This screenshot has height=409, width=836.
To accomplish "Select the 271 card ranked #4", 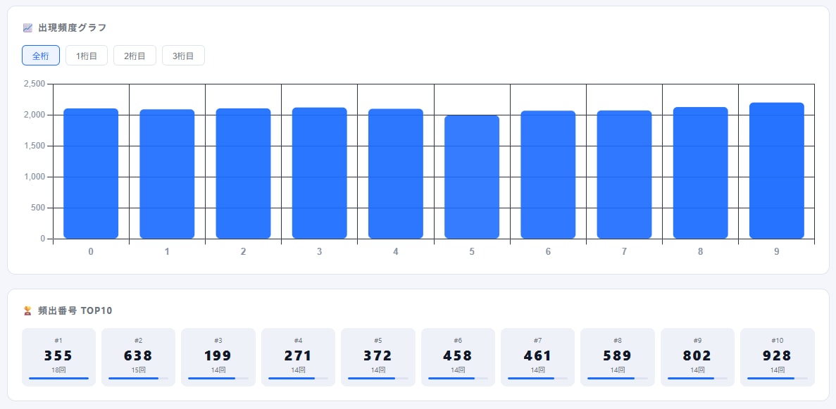I will [298, 358].
